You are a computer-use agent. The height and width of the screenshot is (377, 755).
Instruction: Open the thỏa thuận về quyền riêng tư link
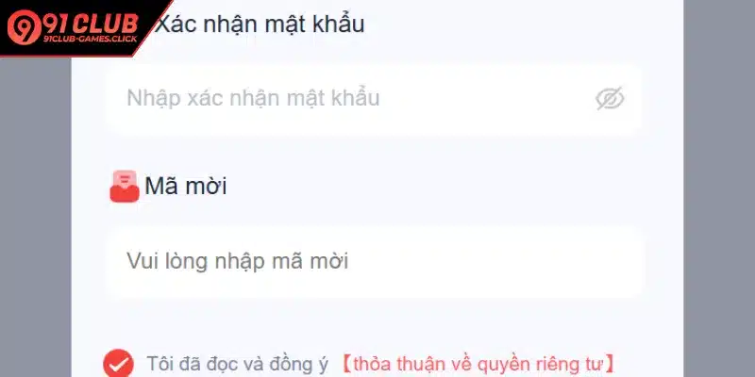478,364
